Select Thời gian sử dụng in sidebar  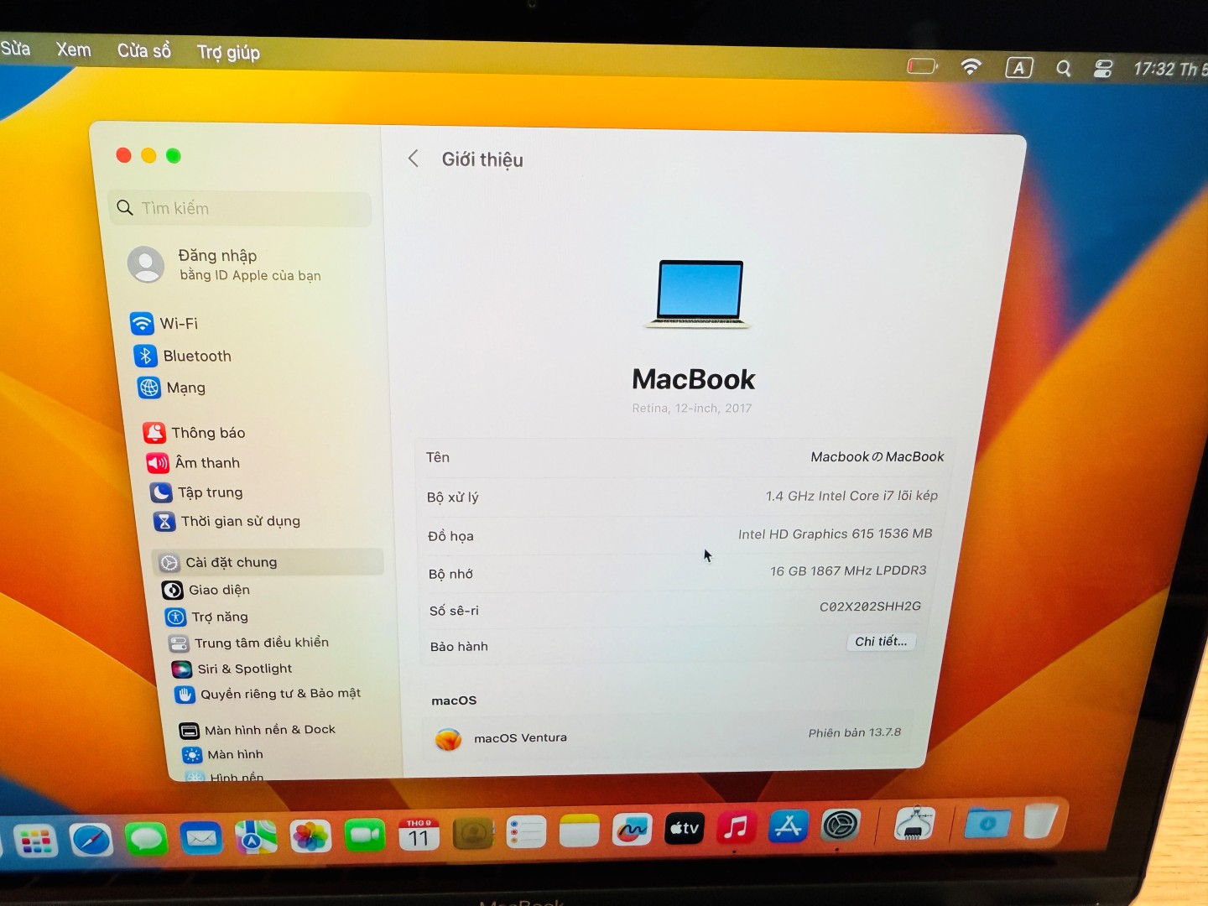(x=227, y=521)
